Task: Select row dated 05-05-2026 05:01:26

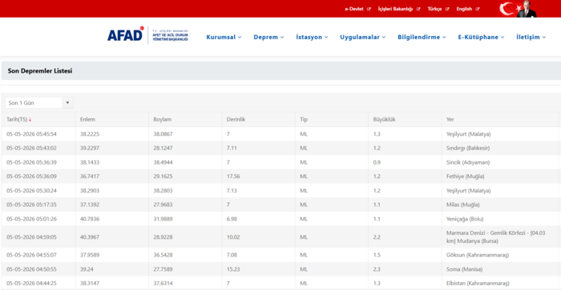Action: (280, 219)
